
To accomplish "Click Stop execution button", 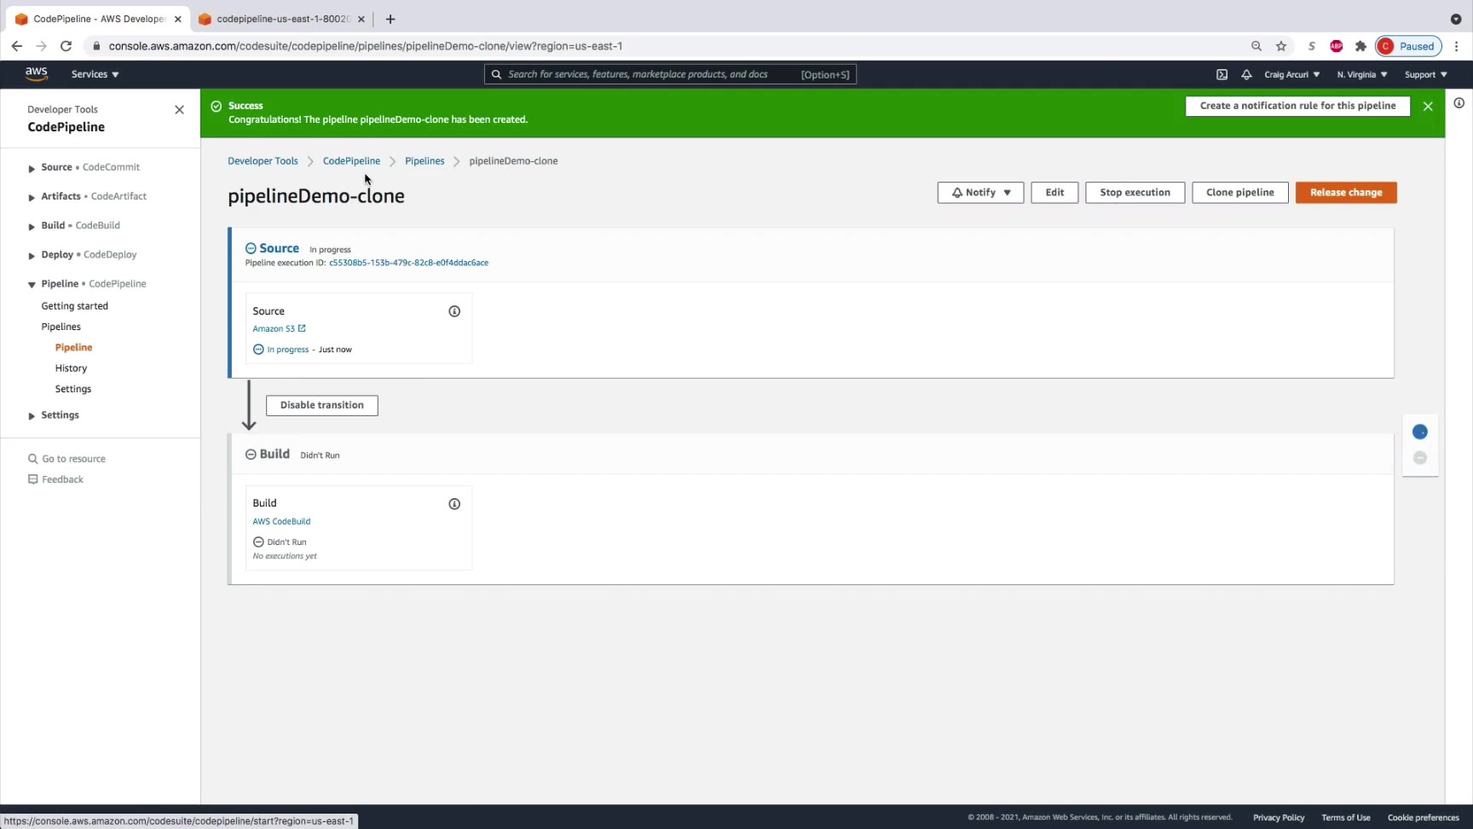I will (1135, 193).
